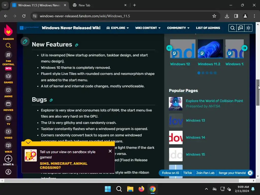Show next carousel items

pos(245,48)
